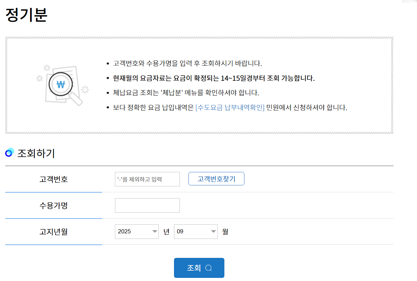This screenshot has height=281, width=417.
Task: Click the magnifier icon inside the 조회 button
Action: [x=208, y=268]
